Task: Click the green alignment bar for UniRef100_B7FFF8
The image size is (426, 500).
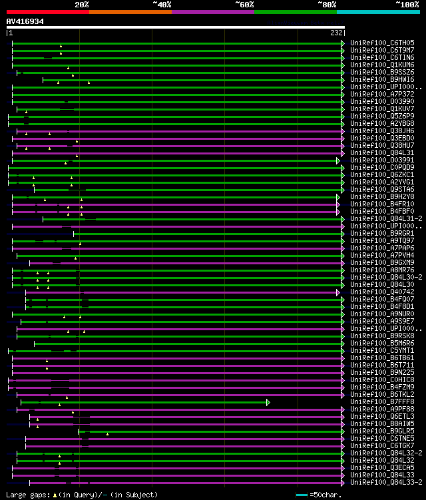Action: point(144,402)
